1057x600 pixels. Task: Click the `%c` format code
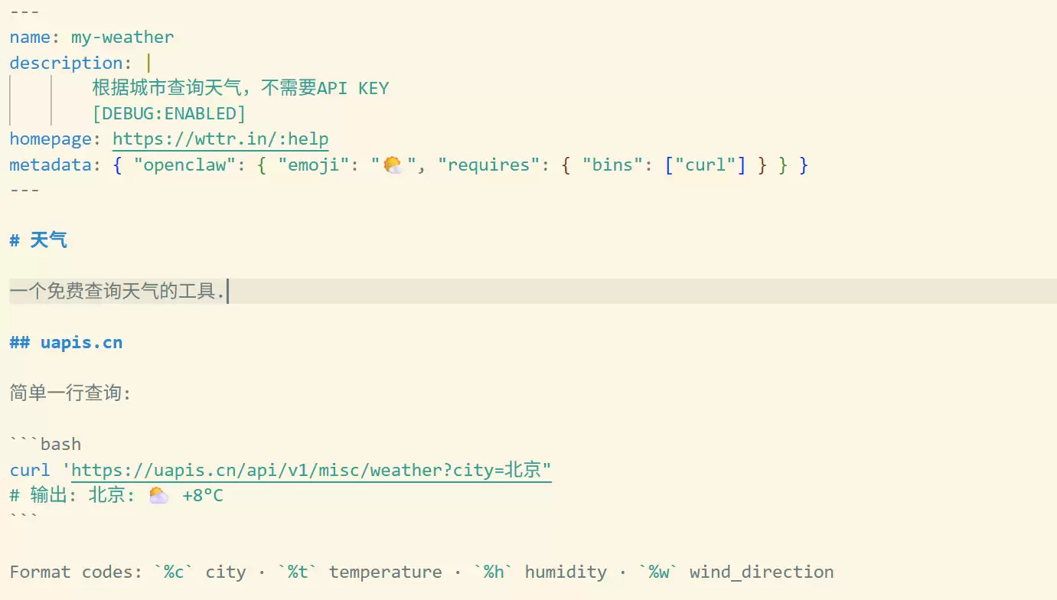click(175, 572)
